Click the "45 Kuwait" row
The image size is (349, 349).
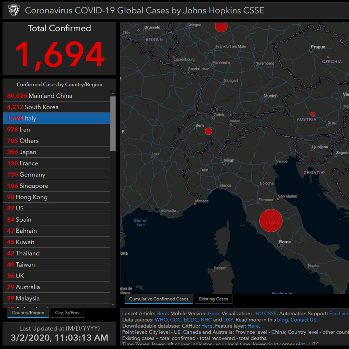tap(56, 242)
